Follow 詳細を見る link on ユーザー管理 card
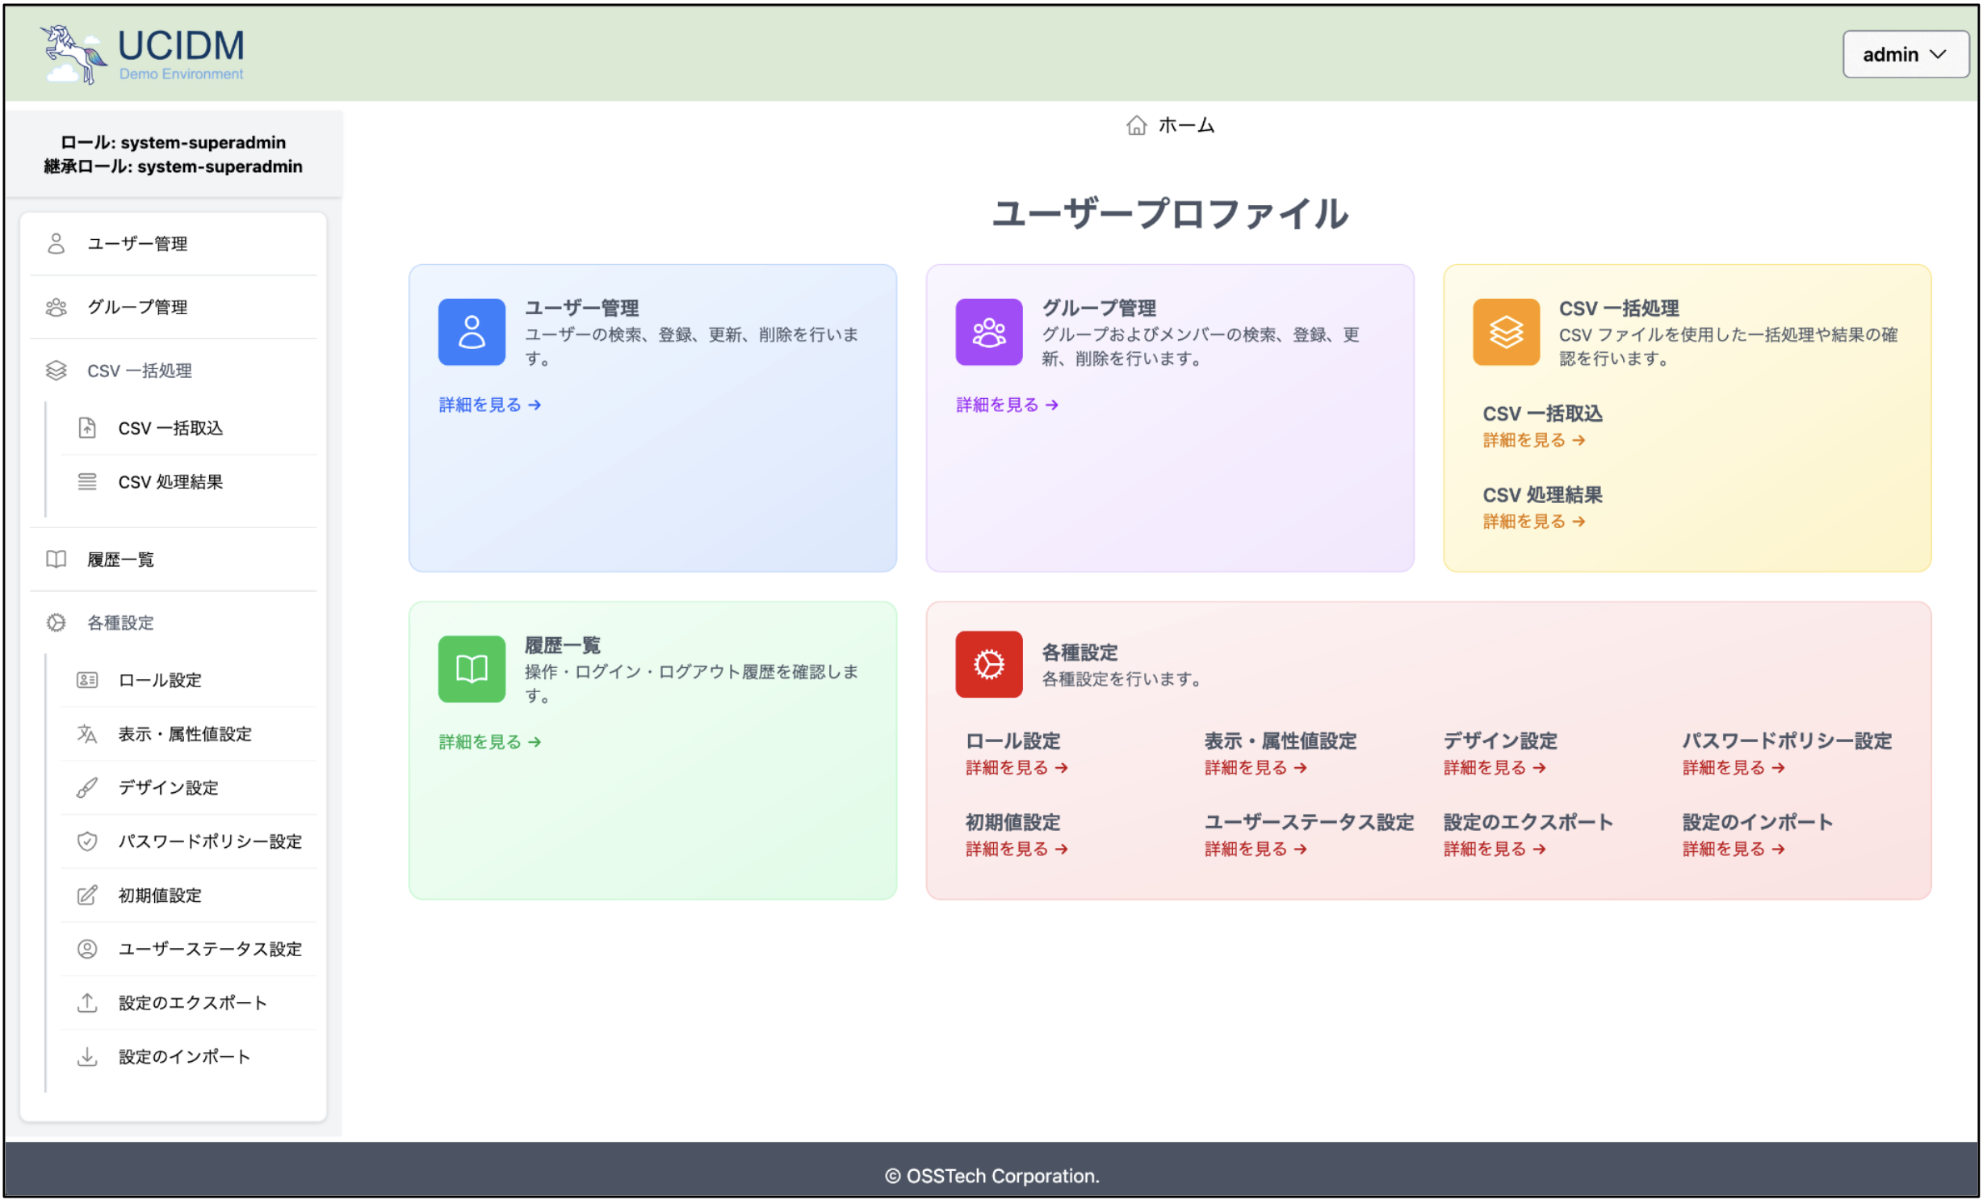The image size is (1983, 1200). pos(490,405)
